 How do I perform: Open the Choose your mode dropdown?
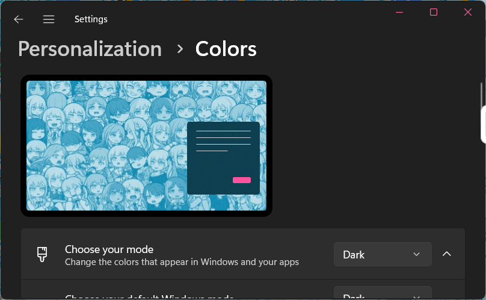(x=383, y=254)
